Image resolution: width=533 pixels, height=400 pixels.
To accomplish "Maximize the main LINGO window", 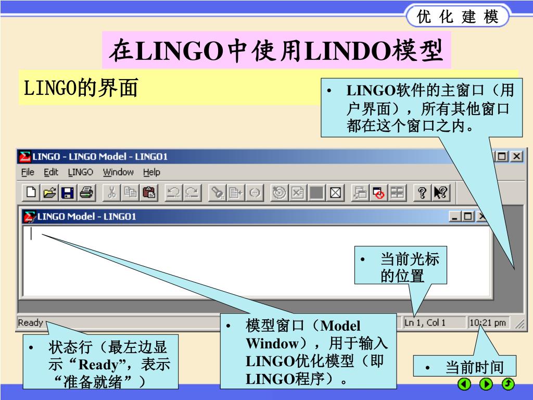I will point(502,156).
